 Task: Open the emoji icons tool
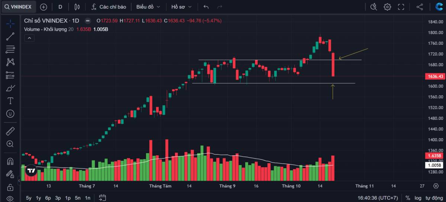(x=10, y=113)
